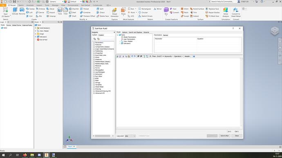Viewport: 282px width, 158px height.
Task: Expand the Parameters snippet category
Action: point(94,43)
